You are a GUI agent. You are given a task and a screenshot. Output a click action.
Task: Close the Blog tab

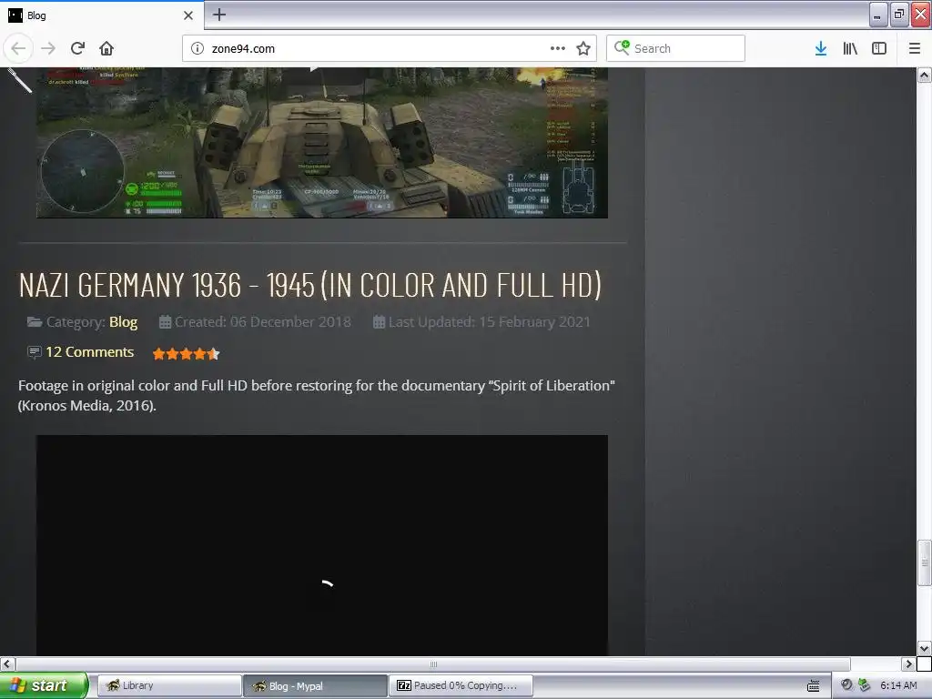pos(187,15)
